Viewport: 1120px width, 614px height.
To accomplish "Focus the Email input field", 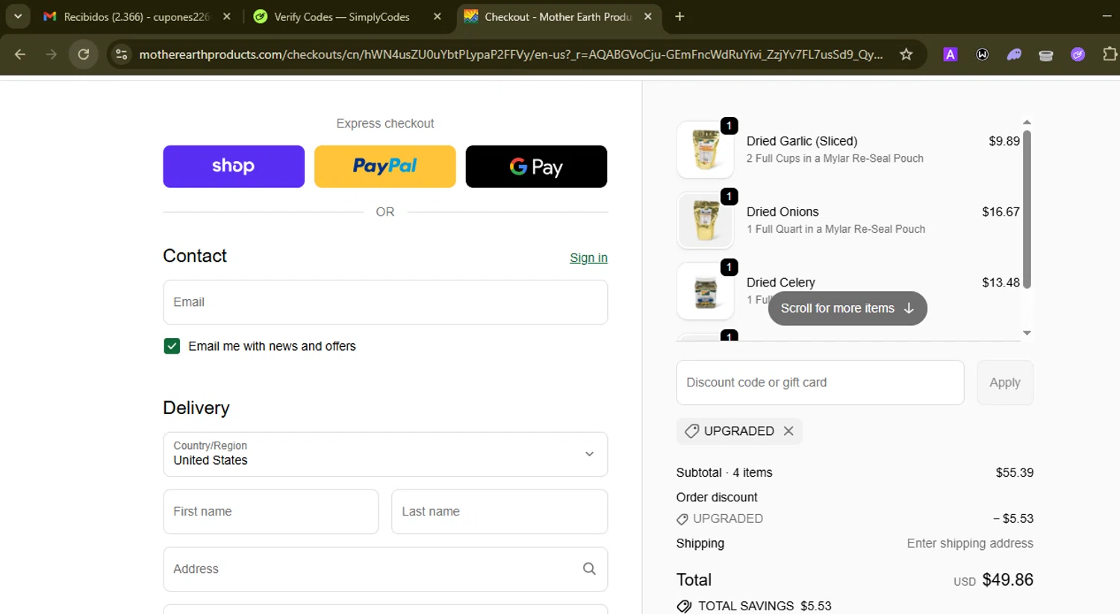I will pos(385,302).
